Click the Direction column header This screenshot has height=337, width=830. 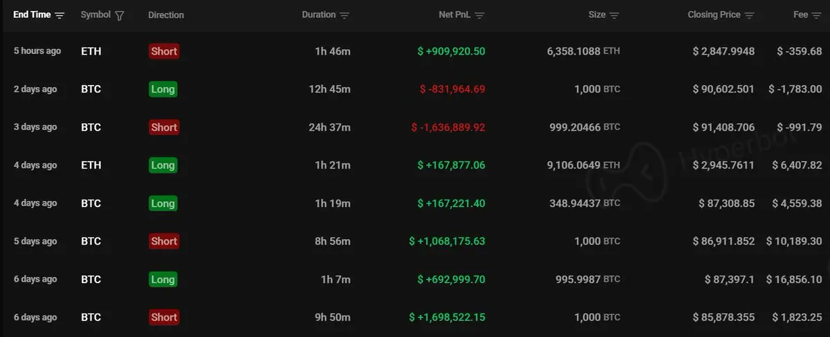(166, 15)
